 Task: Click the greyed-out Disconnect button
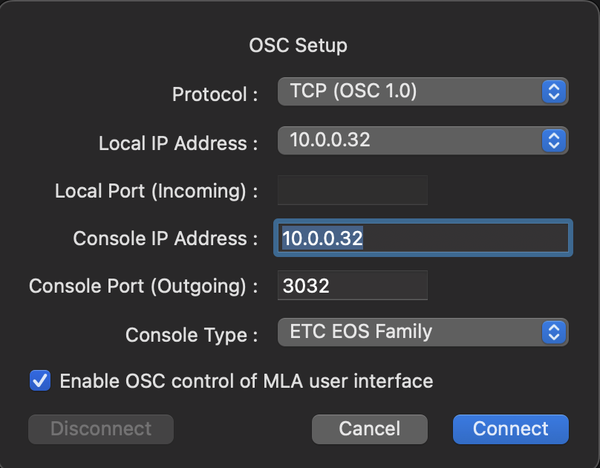(x=101, y=429)
